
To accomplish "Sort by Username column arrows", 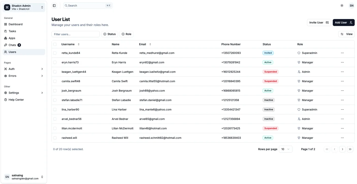I will (x=79, y=44).
